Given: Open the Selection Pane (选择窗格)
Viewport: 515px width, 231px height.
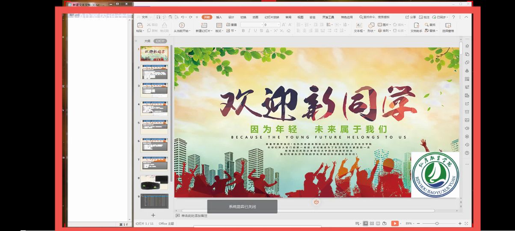Looking at the screenshot, I should coord(448,26).
